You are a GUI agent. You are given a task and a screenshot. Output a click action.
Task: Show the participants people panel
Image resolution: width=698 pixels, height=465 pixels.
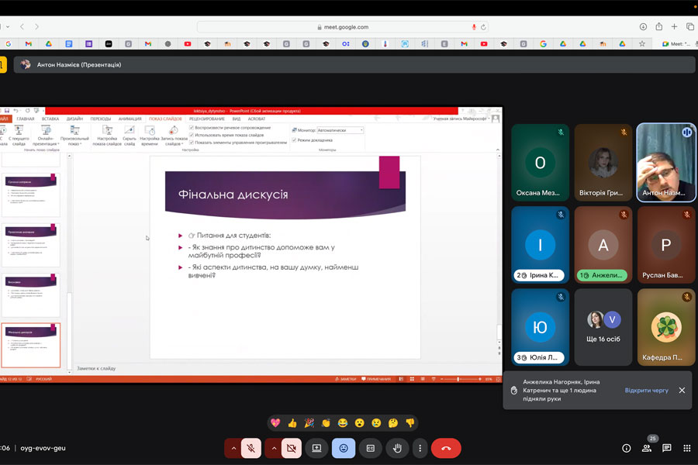point(646,448)
